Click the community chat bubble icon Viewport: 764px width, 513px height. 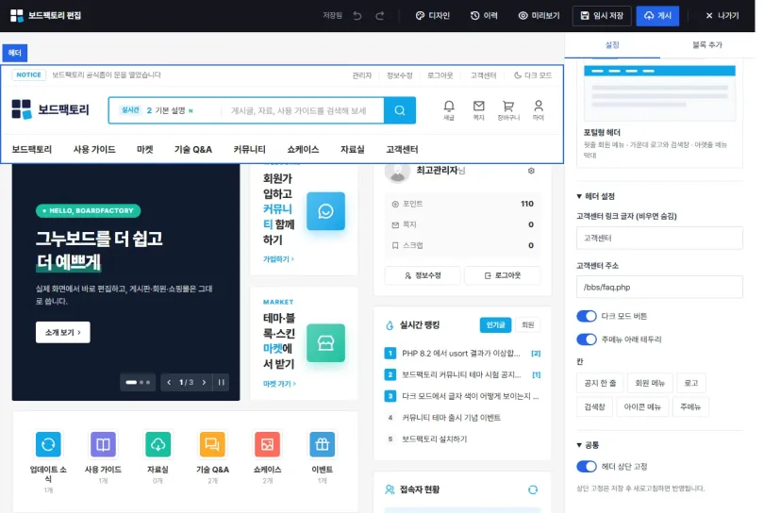325,211
